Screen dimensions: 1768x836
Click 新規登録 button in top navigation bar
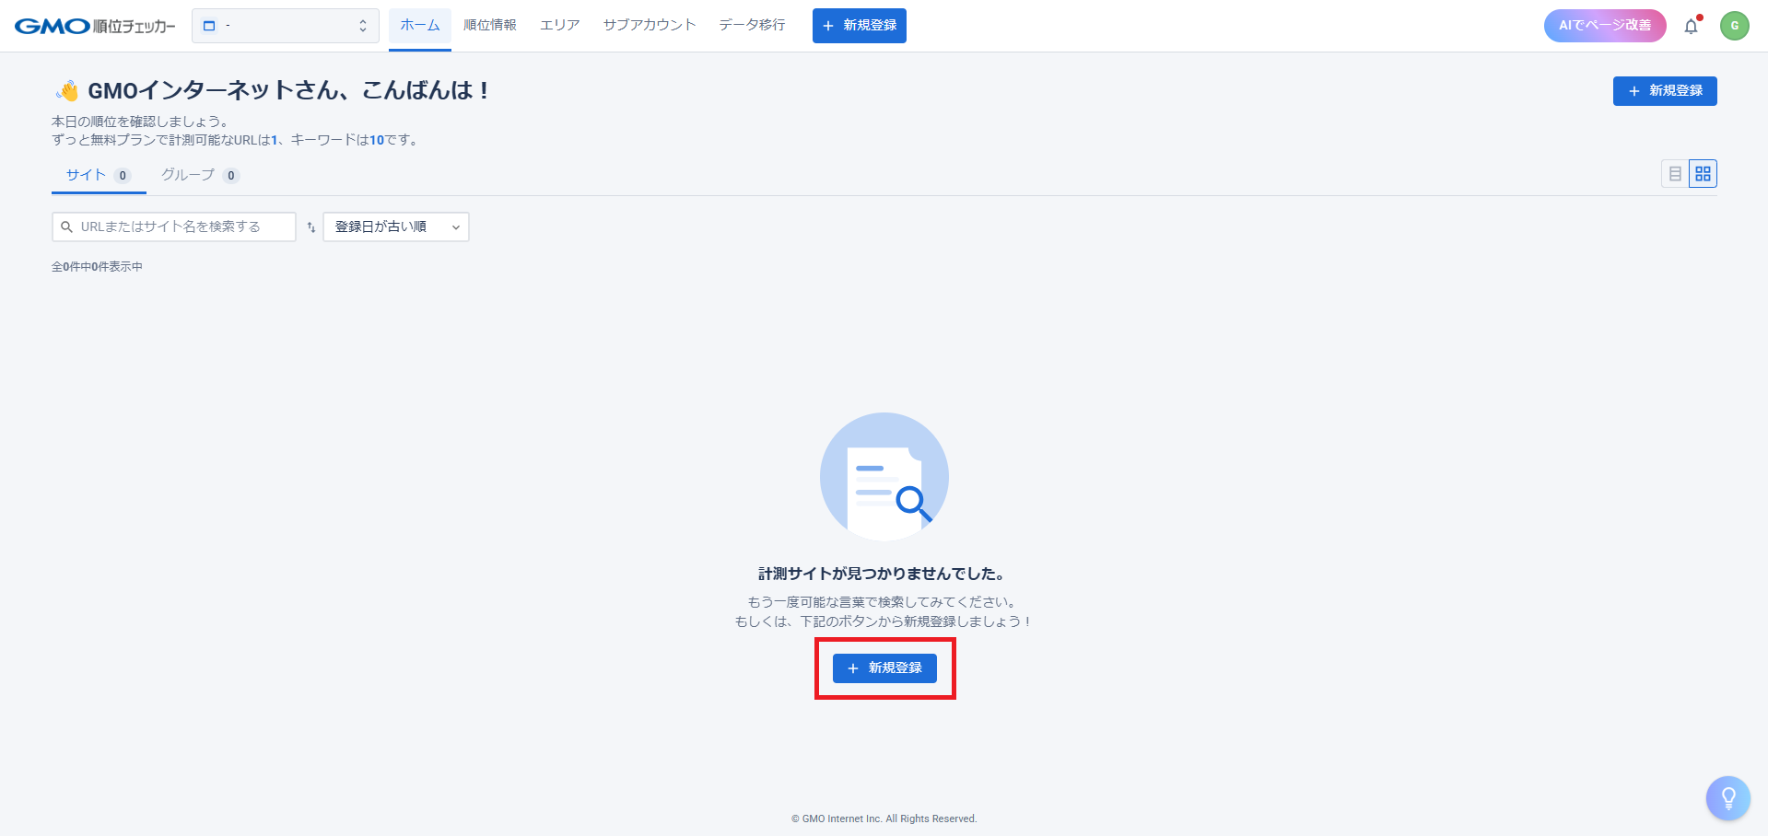pyautogui.click(x=860, y=26)
